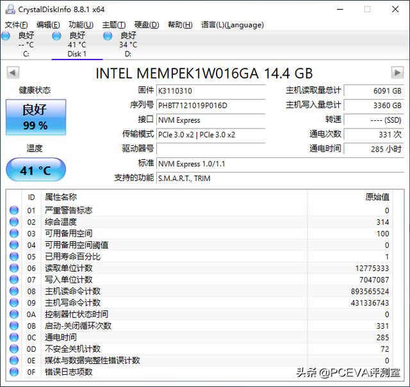The image size is (410, 387).
Task: Click the empty 驱动器号 field
Action: [211, 149]
